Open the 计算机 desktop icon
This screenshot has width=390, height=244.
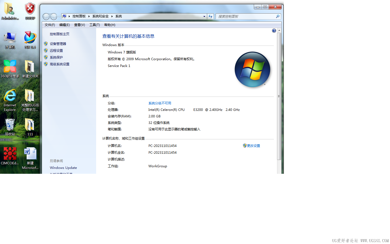tap(10, 40)
